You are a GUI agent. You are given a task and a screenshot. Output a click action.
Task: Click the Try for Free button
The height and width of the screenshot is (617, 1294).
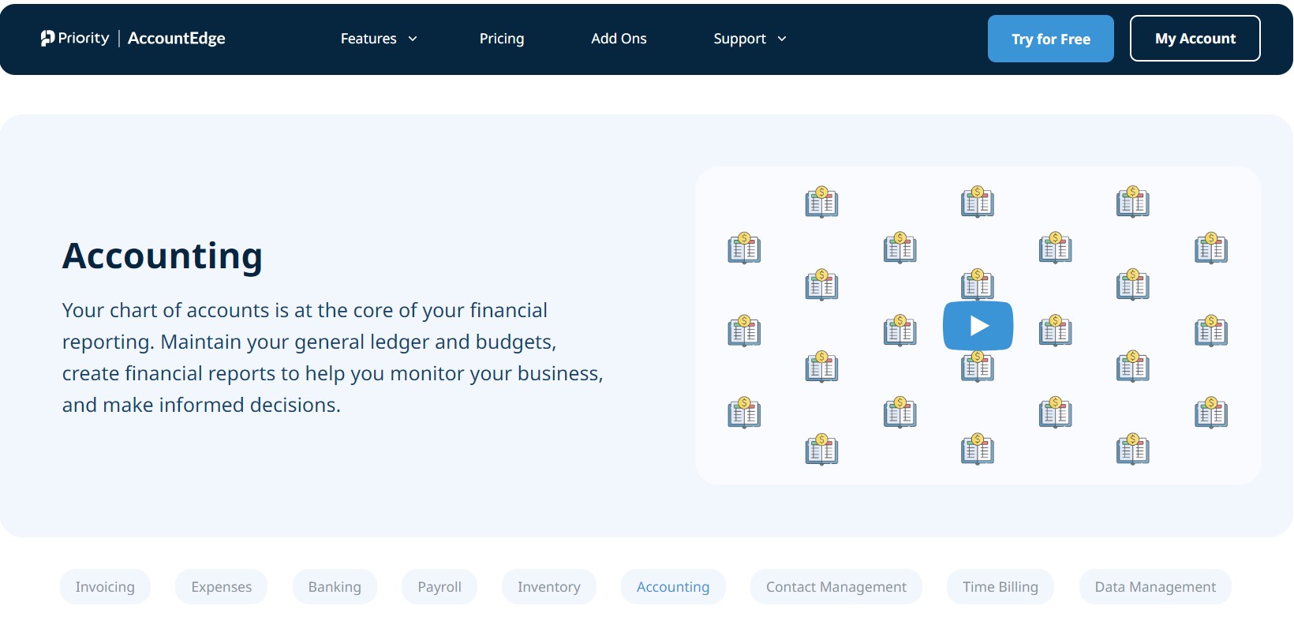[x=1051, y=39]
